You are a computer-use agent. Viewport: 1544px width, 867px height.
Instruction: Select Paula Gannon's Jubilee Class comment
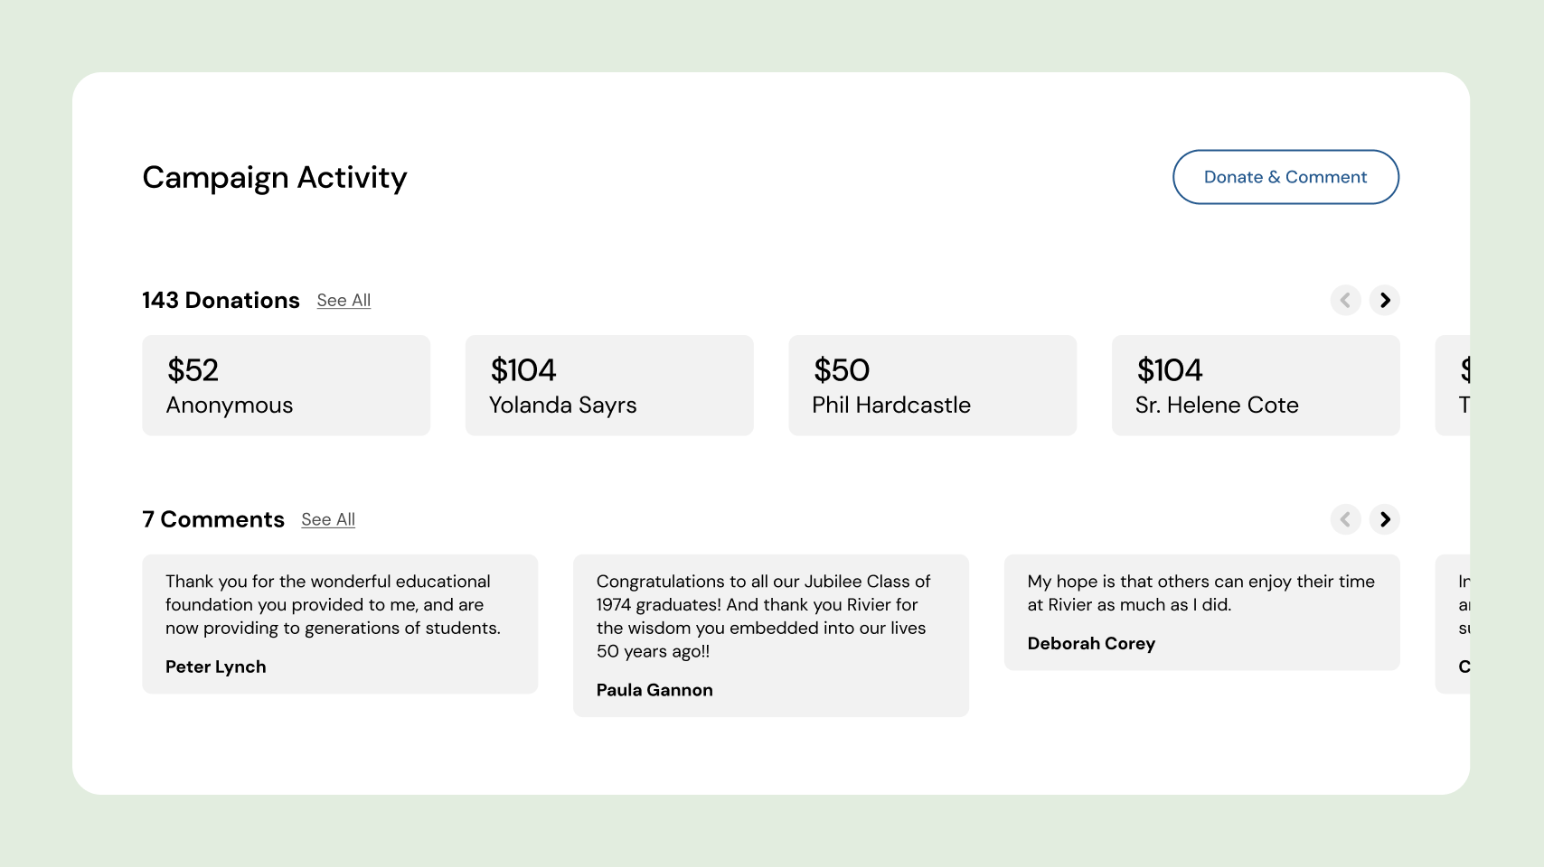click(x=770, y=636)
